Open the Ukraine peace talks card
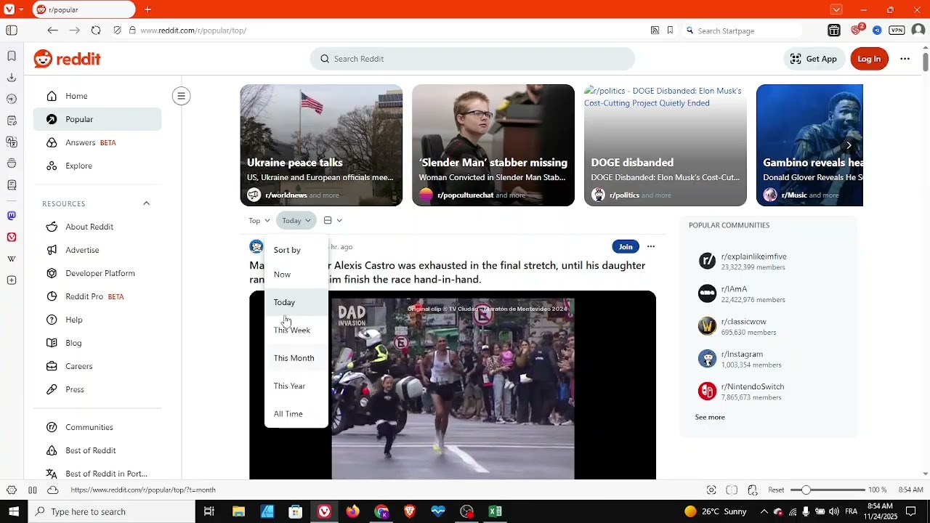 [x=321, y=145]
